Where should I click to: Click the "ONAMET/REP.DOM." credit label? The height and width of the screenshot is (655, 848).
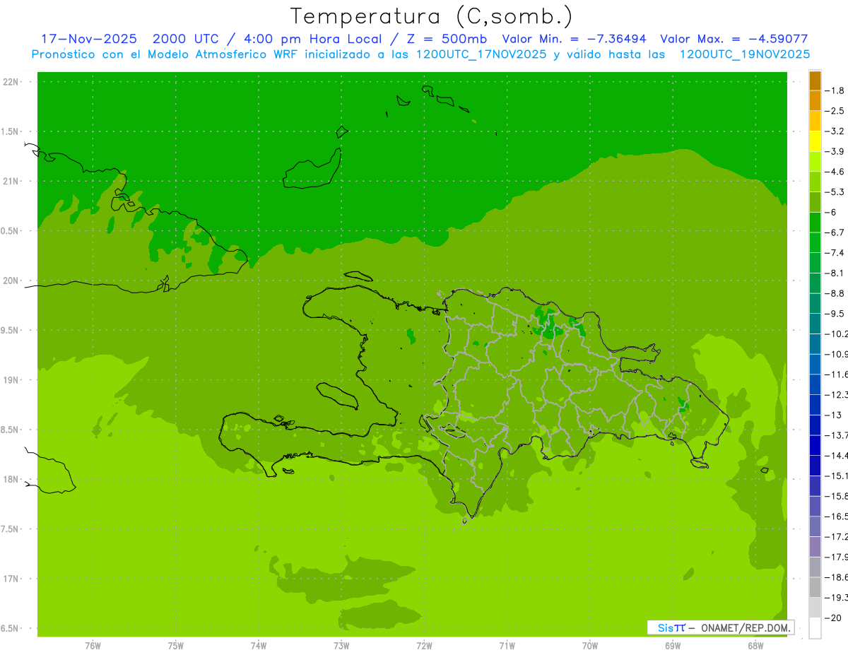(746, 627)
